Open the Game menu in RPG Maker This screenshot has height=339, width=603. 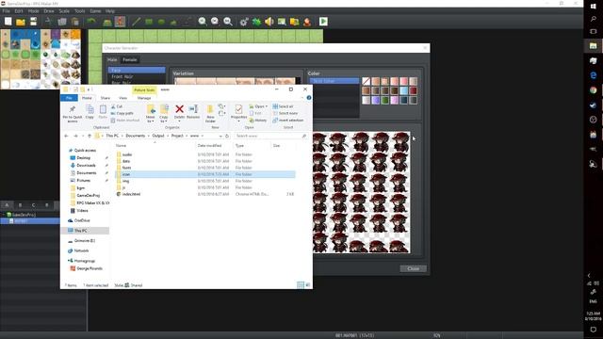click(x=95, y=11)
